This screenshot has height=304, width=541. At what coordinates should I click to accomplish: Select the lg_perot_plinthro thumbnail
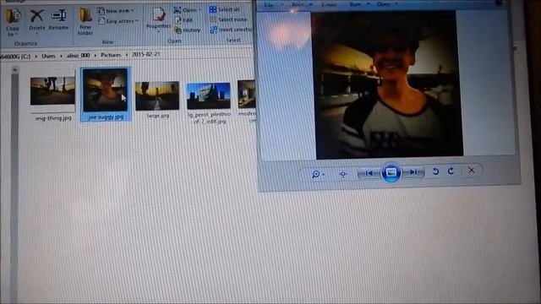pos(209,95)
